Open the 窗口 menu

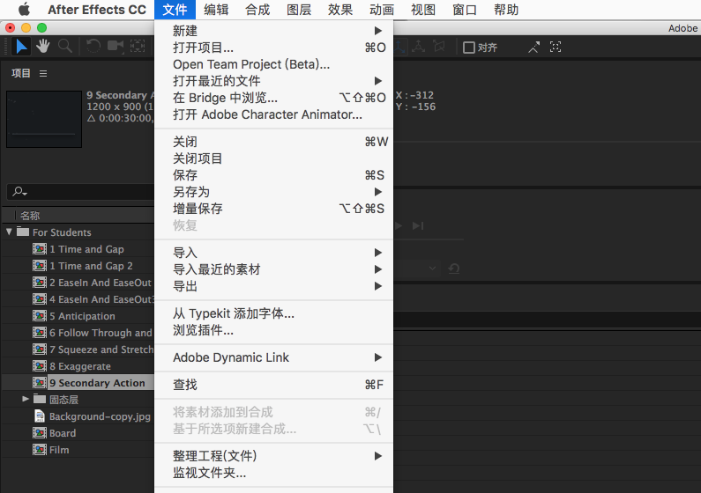coord(465,10)
